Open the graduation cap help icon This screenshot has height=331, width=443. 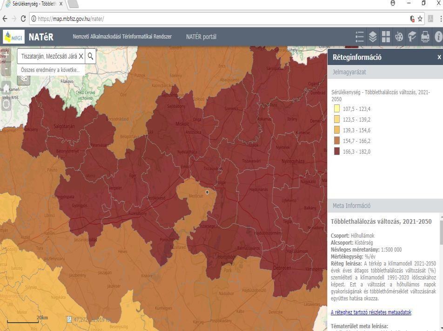[412, 37]
